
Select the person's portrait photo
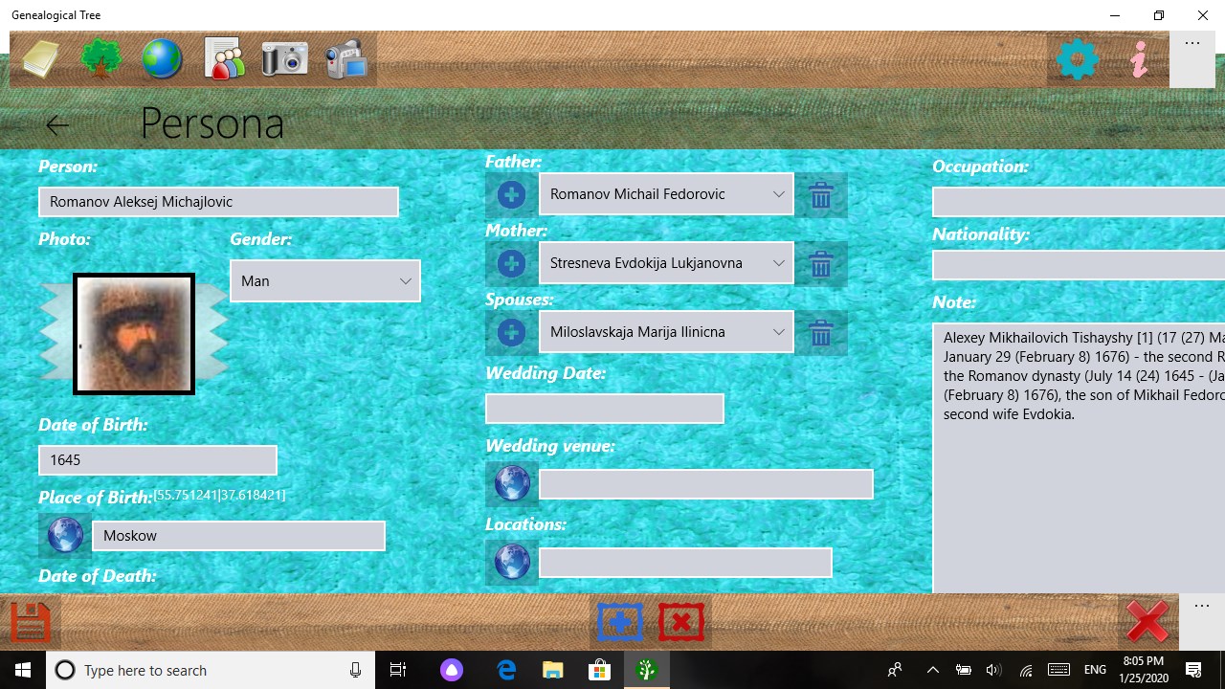tap(134, 334)
